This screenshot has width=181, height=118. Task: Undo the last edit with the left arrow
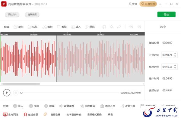tap(112, 27)
